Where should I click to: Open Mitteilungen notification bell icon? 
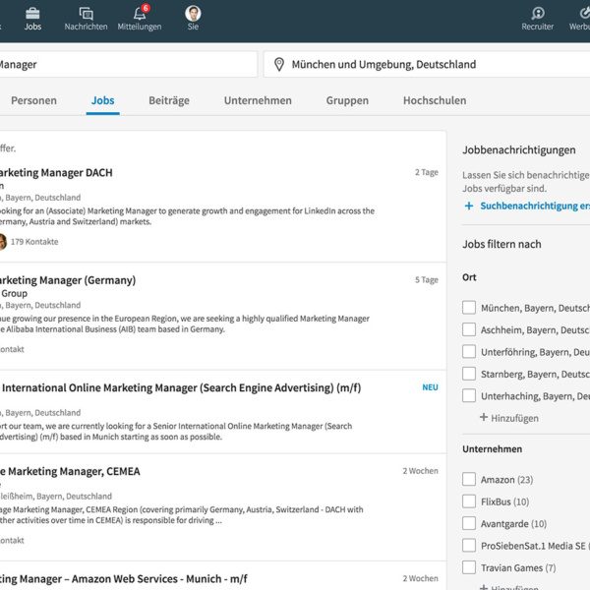(140, 13)
